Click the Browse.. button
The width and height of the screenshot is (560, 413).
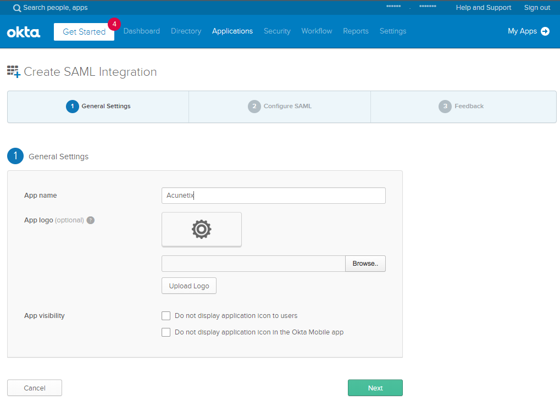(x=365, y=264)
